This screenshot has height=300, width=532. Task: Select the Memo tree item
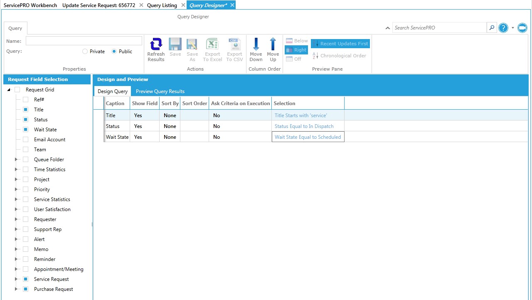click(41, 249)
